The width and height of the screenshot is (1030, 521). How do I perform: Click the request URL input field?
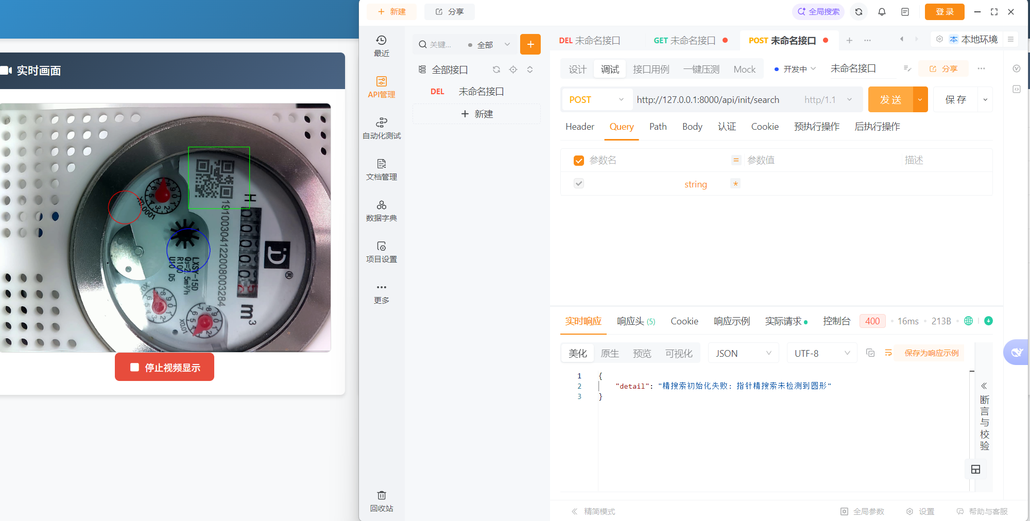coord(716,100)
